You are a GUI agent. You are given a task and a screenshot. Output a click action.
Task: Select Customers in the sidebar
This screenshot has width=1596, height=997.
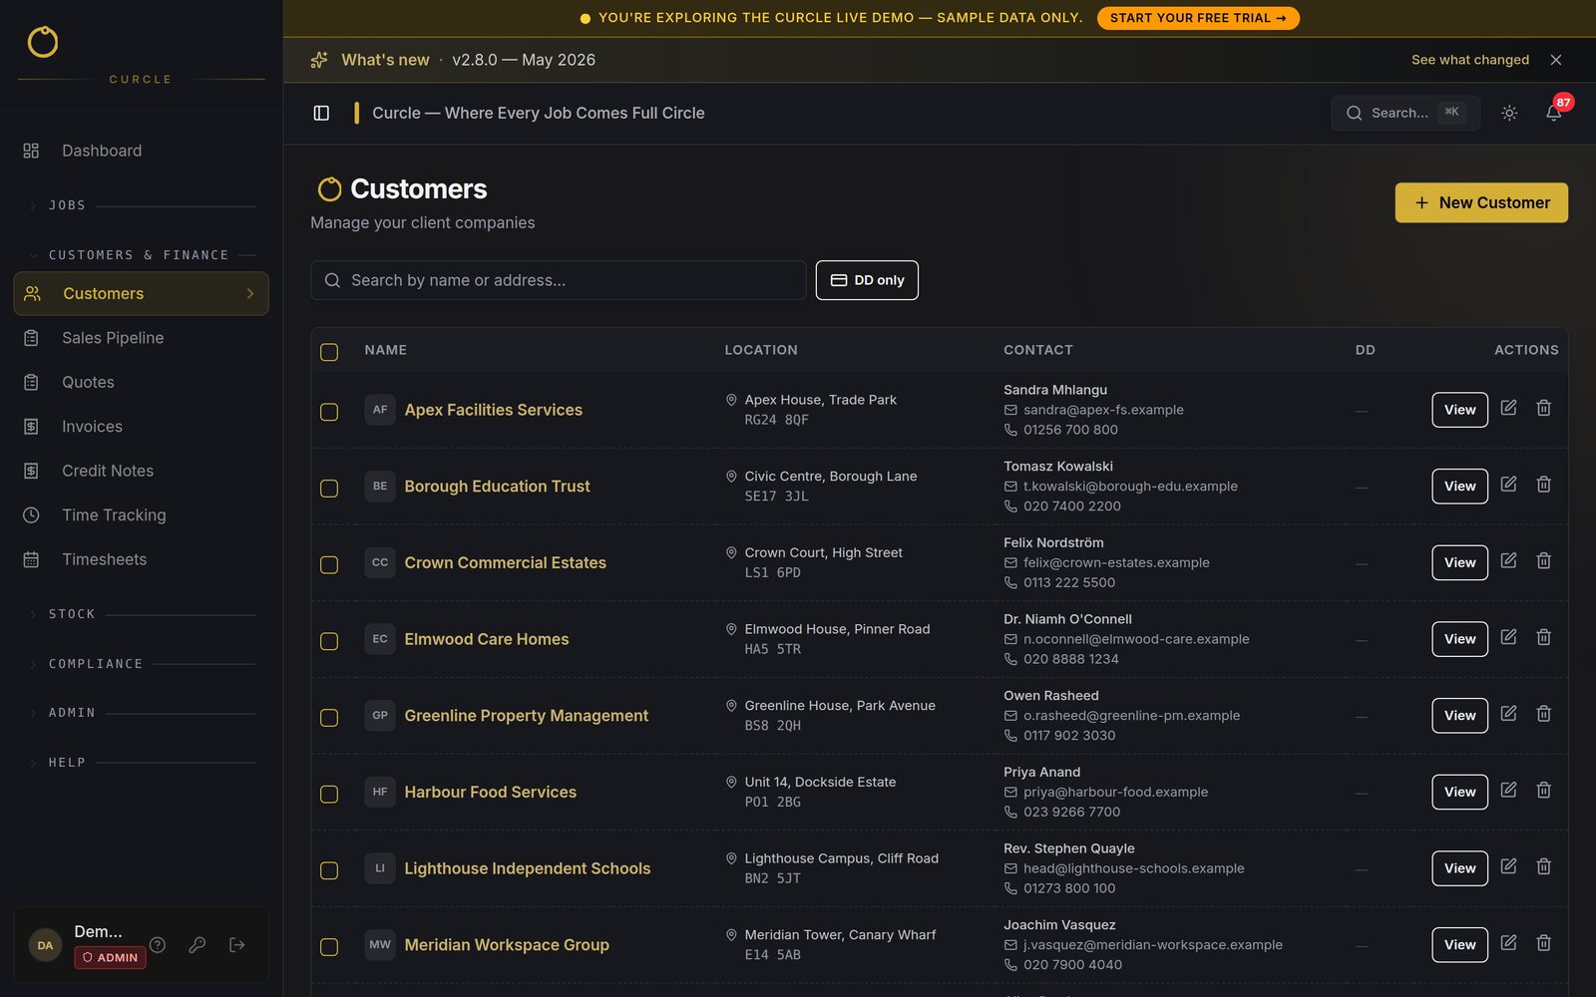tap(141, 293)
